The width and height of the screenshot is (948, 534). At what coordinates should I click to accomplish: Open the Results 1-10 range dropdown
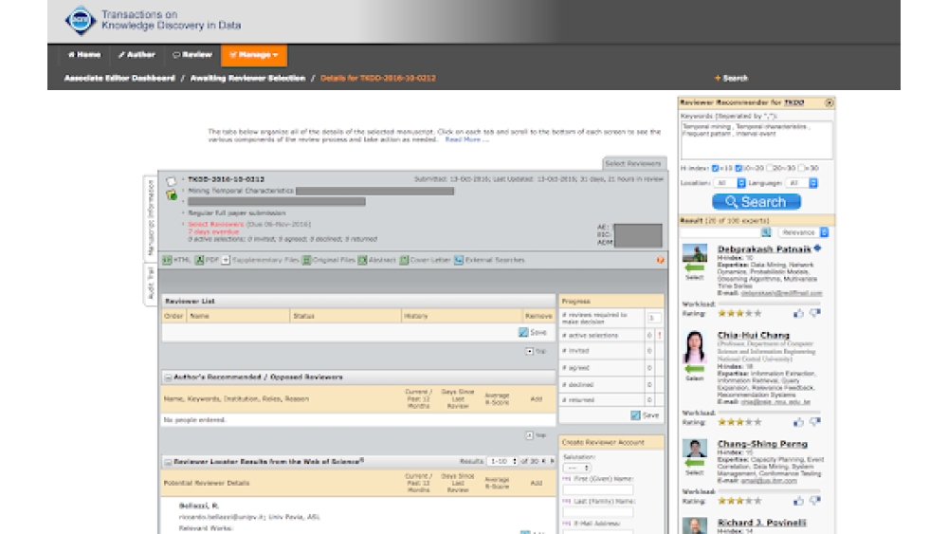503,461
